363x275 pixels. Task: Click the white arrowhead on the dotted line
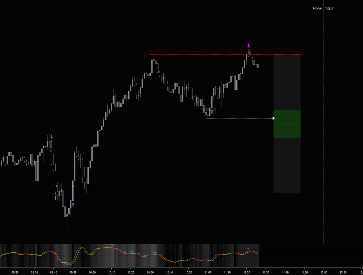(273, 118)
